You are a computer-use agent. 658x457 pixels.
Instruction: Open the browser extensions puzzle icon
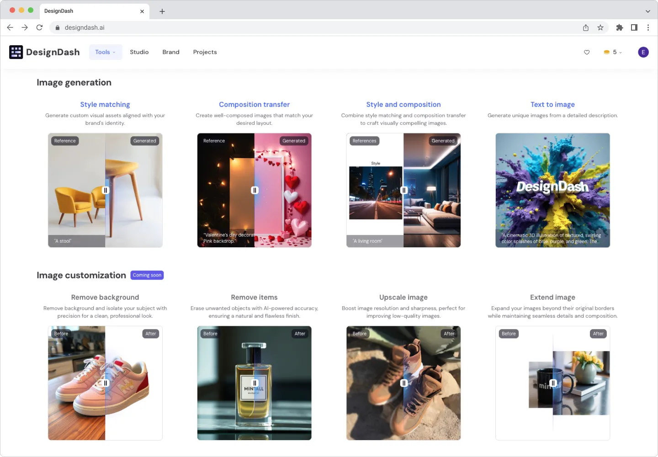tap(620, 27)
